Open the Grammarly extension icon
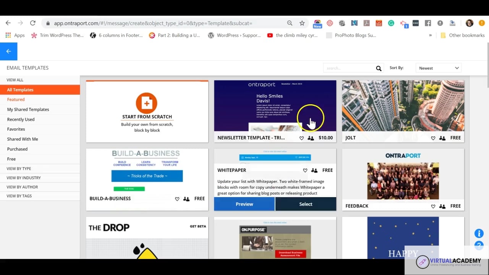Viewport: 489px width, 275px height. coord(391,23)
